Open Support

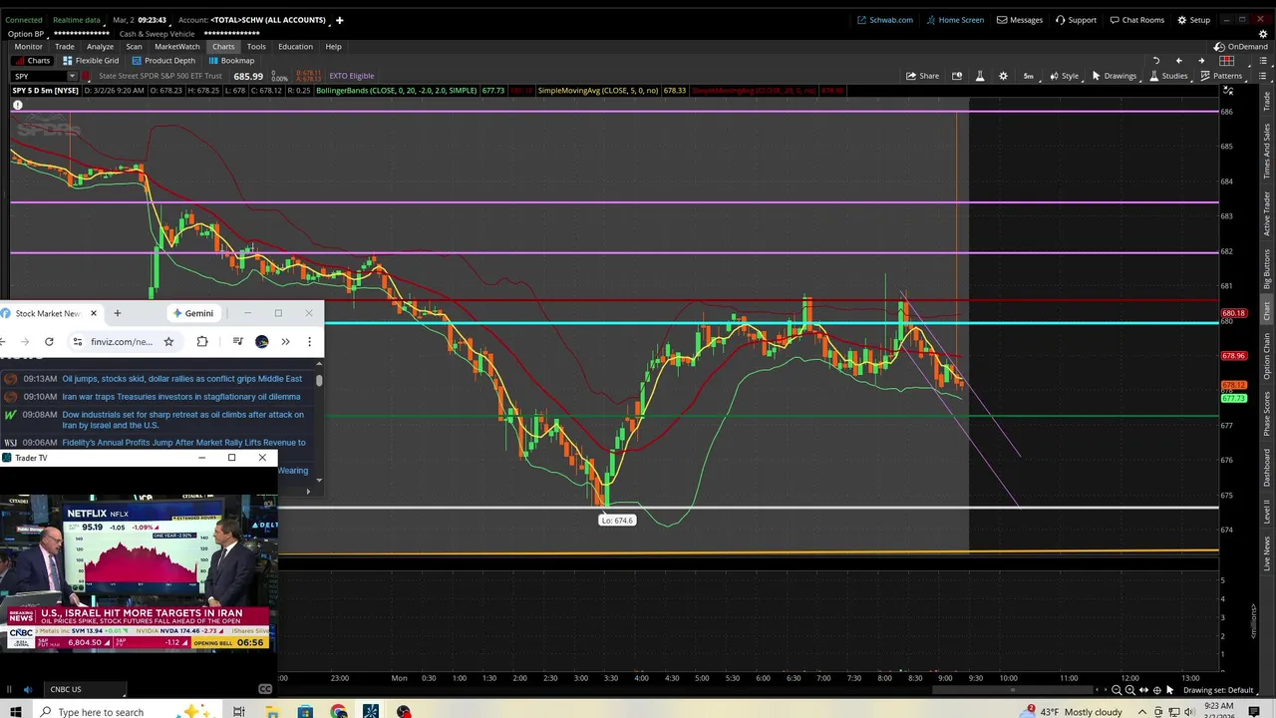pos(1076,20)
